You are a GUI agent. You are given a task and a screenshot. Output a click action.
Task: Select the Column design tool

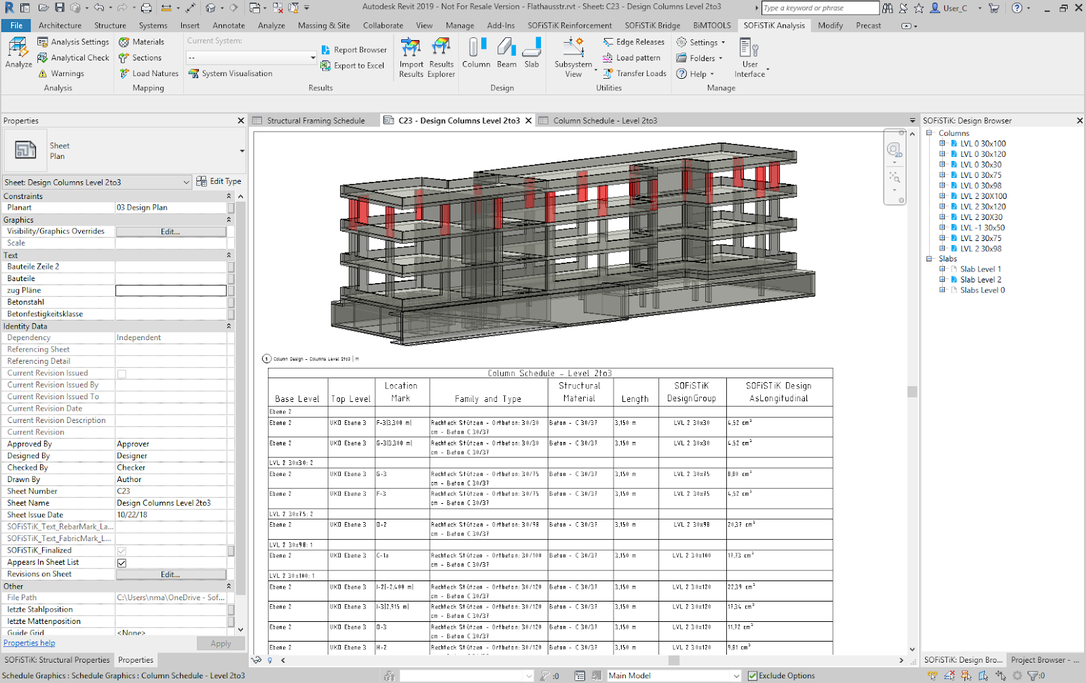pos(476,54)
